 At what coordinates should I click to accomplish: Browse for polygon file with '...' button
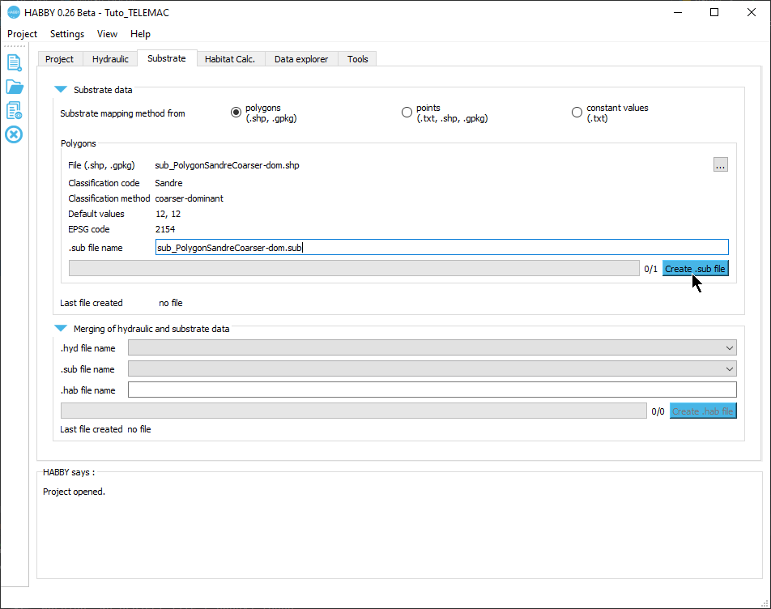coord(720,165)
